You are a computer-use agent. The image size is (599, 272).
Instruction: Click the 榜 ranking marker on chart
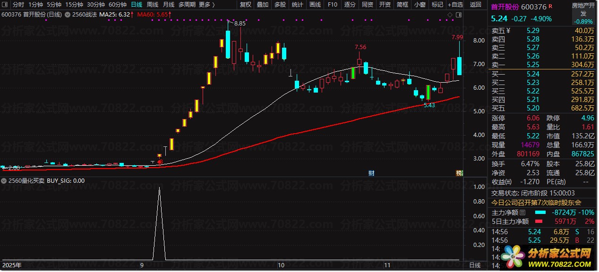click(x=459, y=173)
